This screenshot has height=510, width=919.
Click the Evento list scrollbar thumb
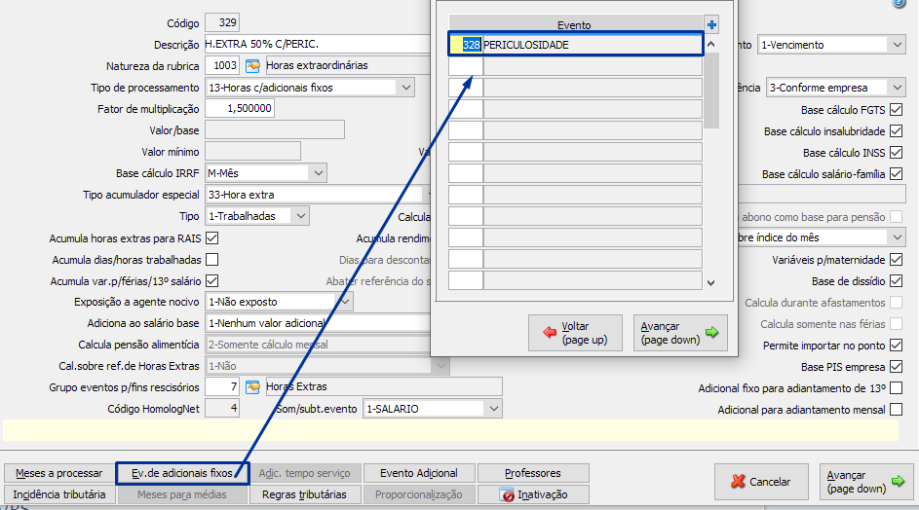(x=711, y=91)
